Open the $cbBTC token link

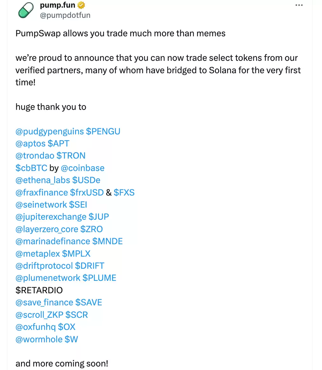[x=31, y=168]
